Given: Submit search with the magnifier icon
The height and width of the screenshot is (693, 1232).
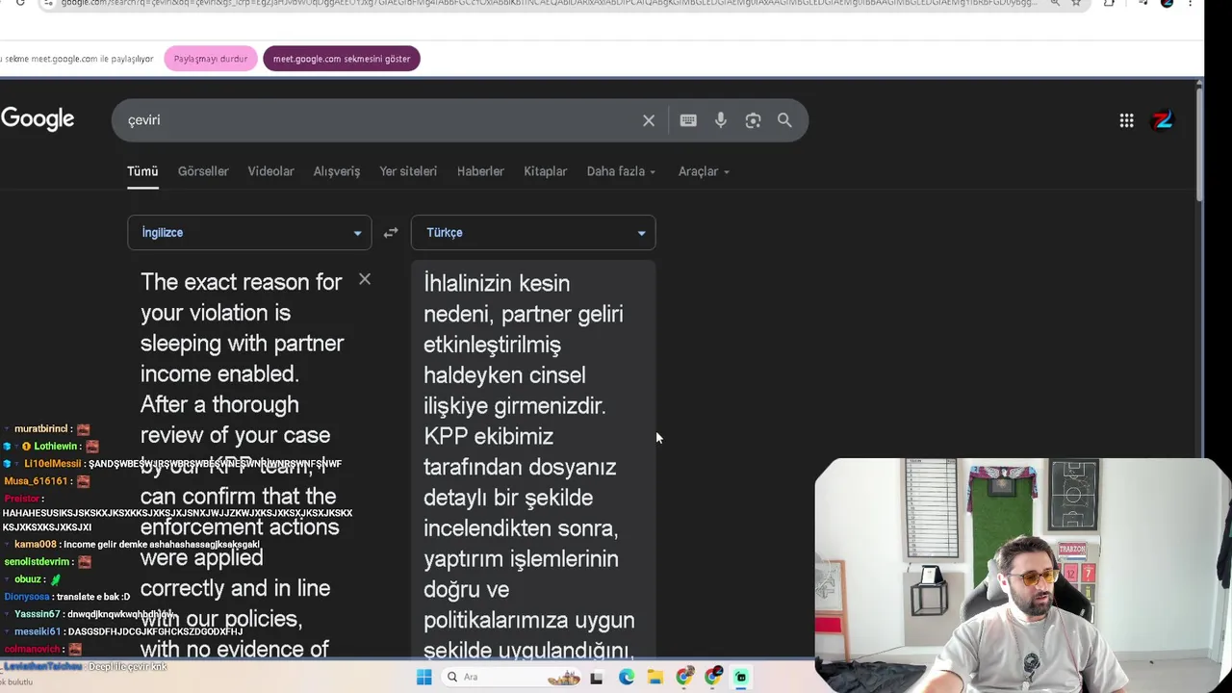Looking at the screenshot, I should coord(784,120).
